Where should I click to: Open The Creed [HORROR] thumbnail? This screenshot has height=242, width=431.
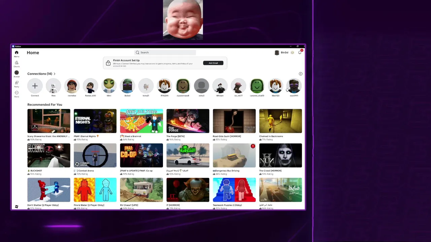click(x=280, y=155)
